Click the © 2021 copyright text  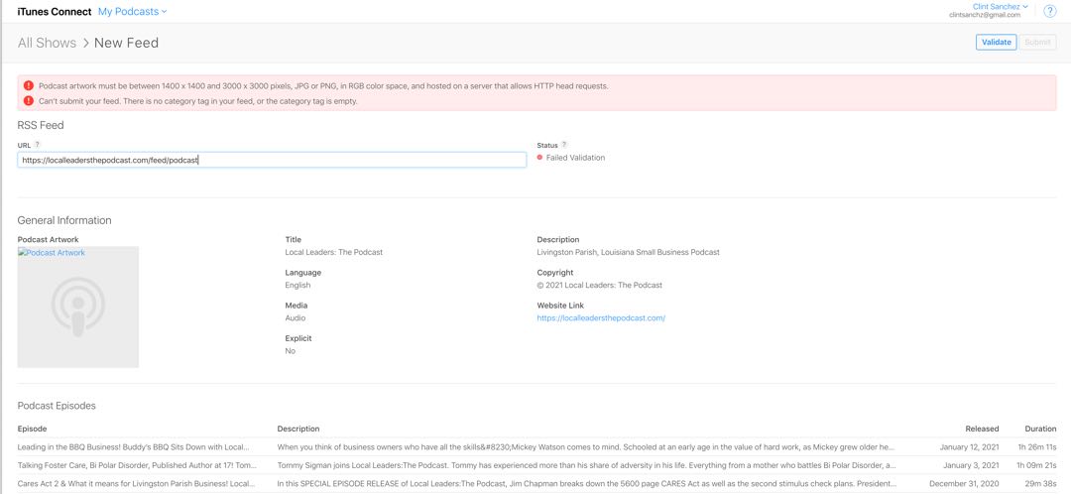point(600,285)
